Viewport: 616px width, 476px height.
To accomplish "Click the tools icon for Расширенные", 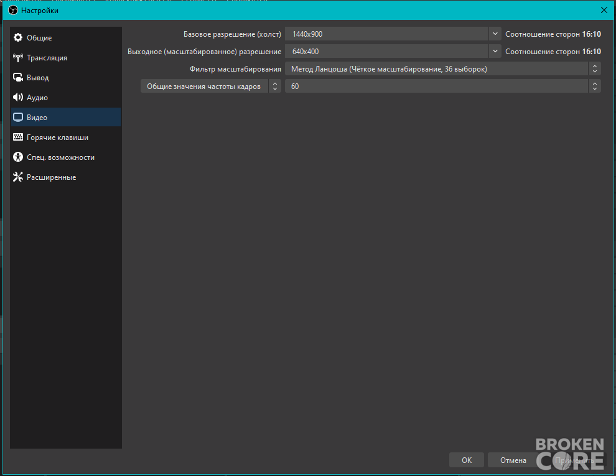I will pyautogui.click(x=18, y=177).
